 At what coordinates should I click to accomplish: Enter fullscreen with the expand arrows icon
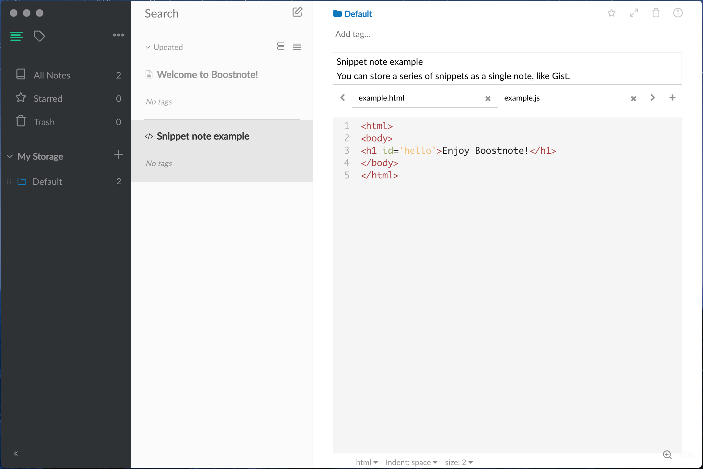click(x=634, y=13)
